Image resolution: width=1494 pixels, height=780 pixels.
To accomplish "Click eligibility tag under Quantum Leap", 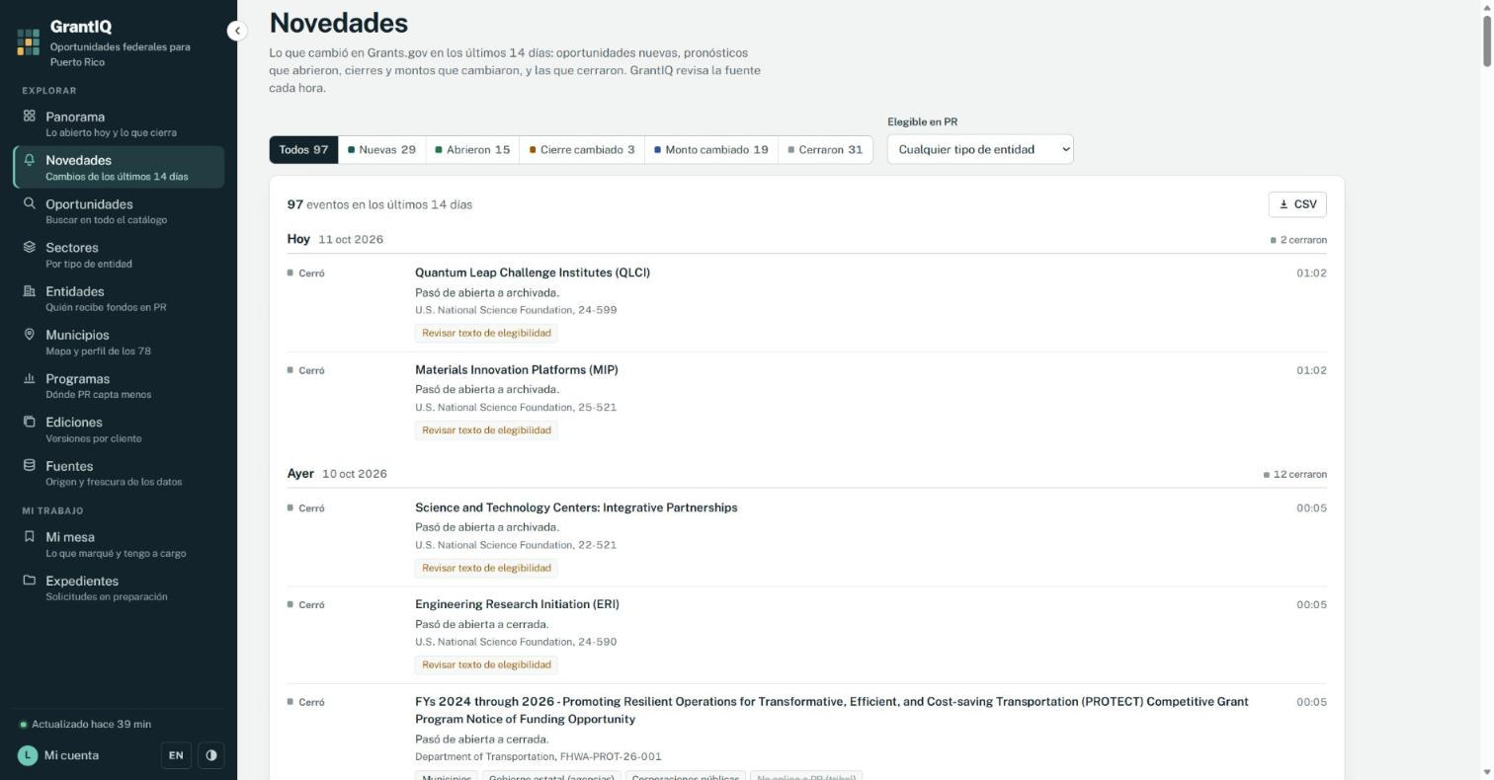I will tap(486, 333).
